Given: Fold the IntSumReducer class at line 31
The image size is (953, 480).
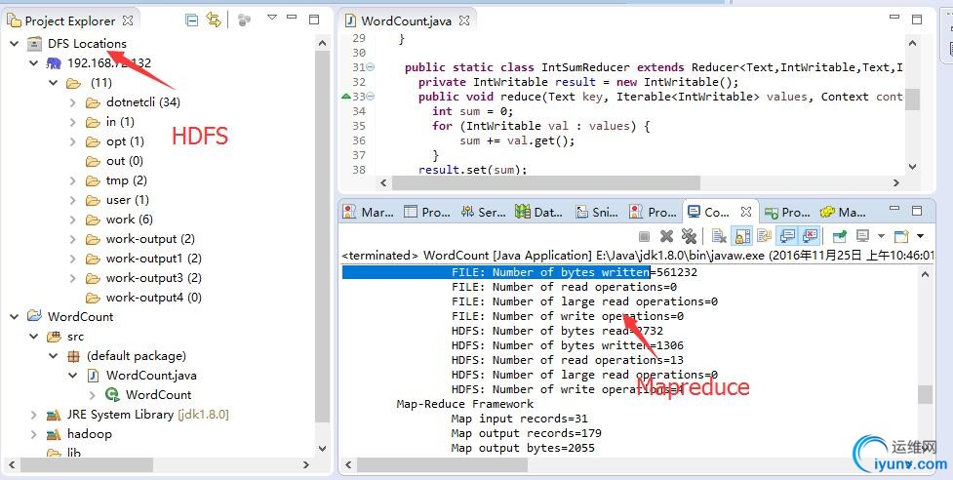Looking at the screenshot, I should (370, 67).
